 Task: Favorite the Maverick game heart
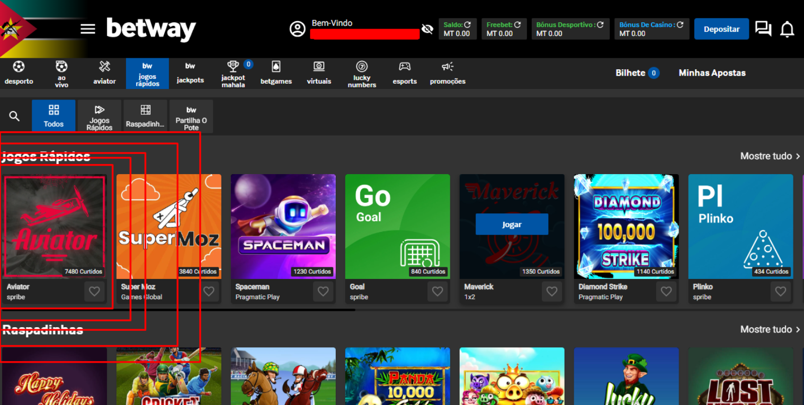pos(552,291)
